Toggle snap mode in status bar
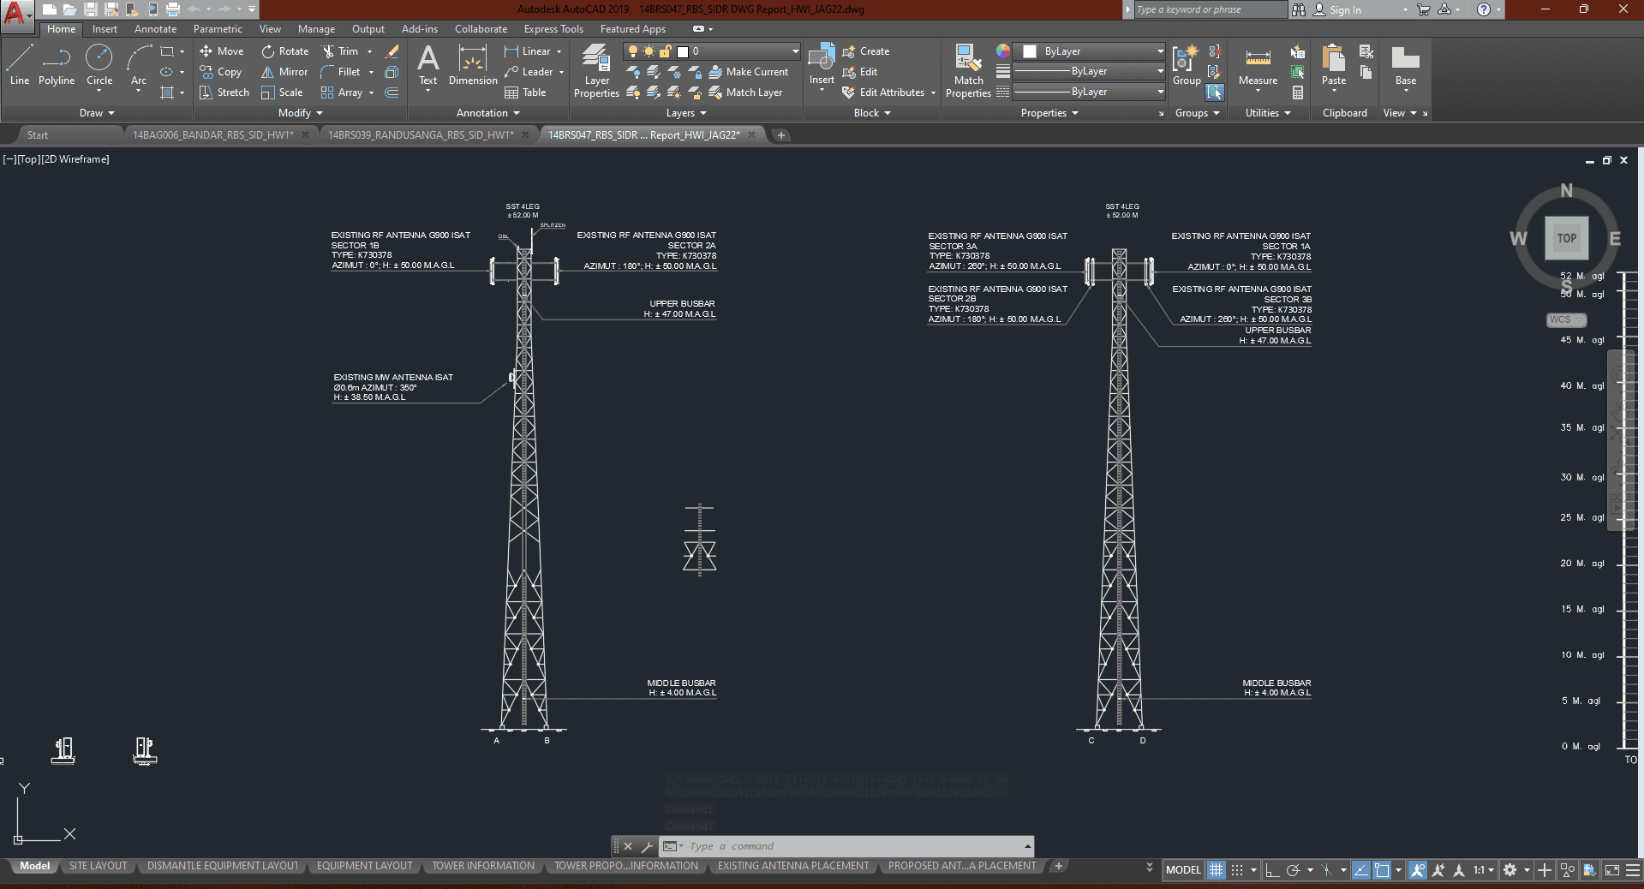Image resolution: width=1644 pixels, height=889 pixels. coord(1237,870)
